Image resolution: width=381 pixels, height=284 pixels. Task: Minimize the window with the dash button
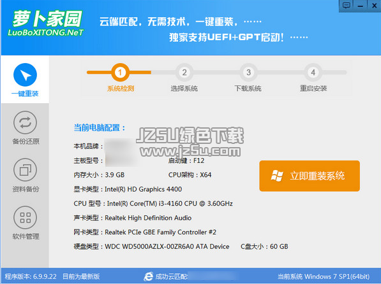361,6
